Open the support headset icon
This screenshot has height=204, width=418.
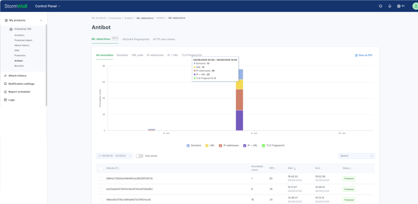380,6
